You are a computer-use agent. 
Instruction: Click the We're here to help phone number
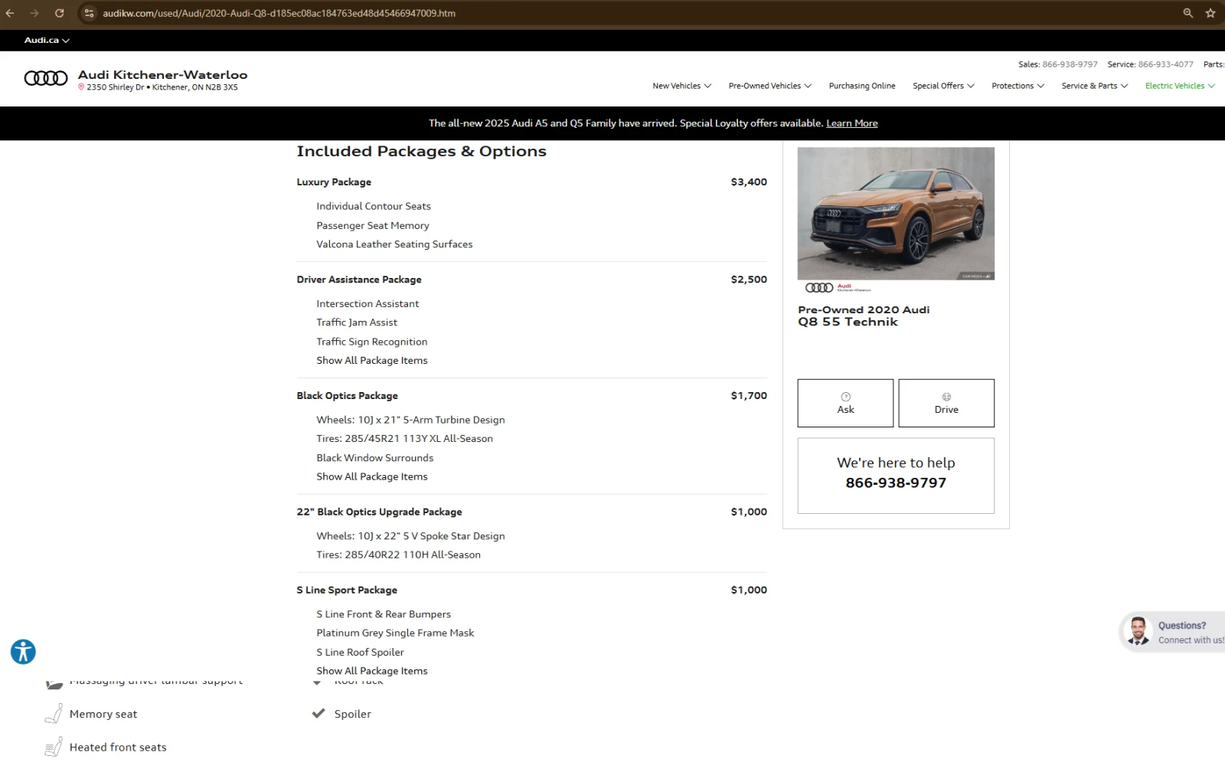[896, 483]
